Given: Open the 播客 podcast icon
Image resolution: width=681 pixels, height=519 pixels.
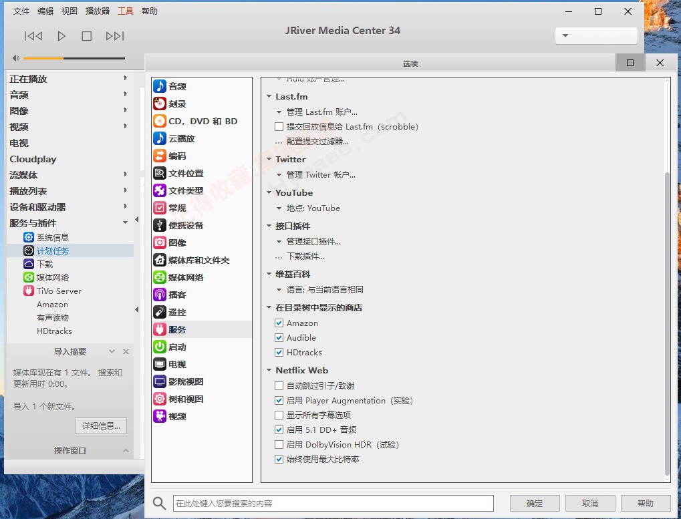Looking at the screenshot, I should (x=160, y=295).
